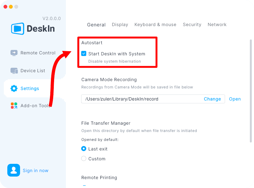This screenshot has width=254, height=188.
Task: Switch to the Display tab
Action: tap(120, 24)
